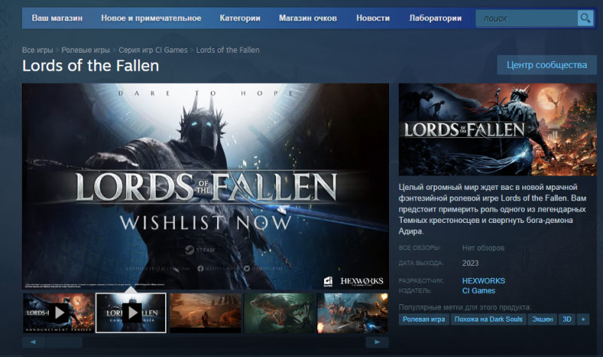Expand the Категории dropdown
Viewport: 603px width, 357px height.
240,17
